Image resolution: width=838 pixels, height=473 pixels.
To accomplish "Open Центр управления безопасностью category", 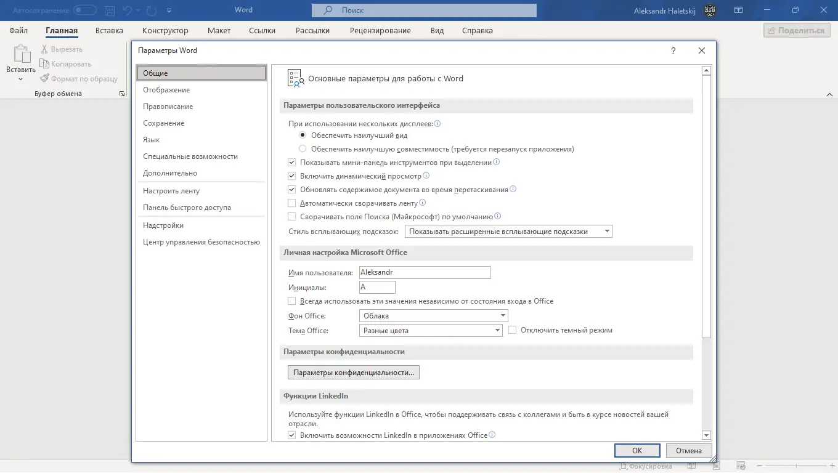I will (x=201, y=242).
